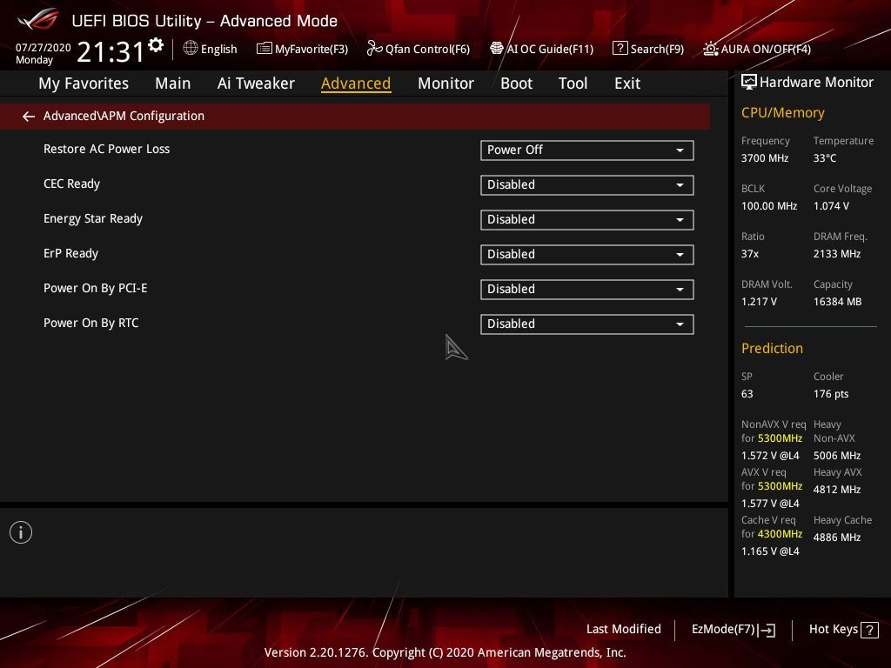Click the 2133 MHz DRAM frequency value
This screenshot has width=891, height=668.
[x=836, y=253]
